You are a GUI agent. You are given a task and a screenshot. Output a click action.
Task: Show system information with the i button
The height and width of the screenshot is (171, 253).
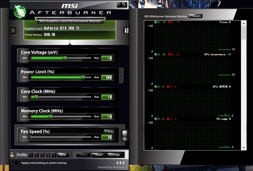pyautogui.click(x=126, y=30)
